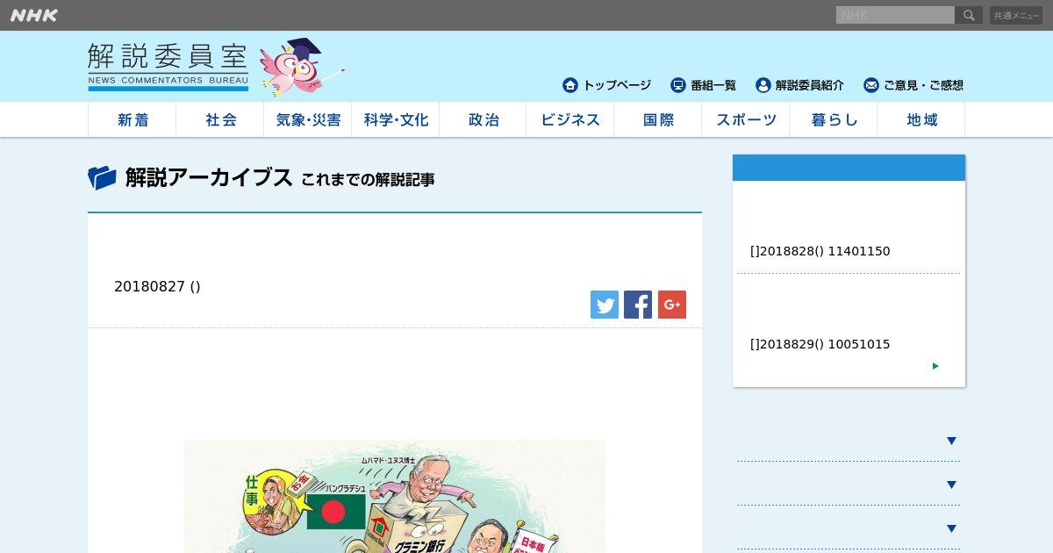1053x553 pixels.
Task: Select the 暮らし navigation tab
Action: (834, 119)
